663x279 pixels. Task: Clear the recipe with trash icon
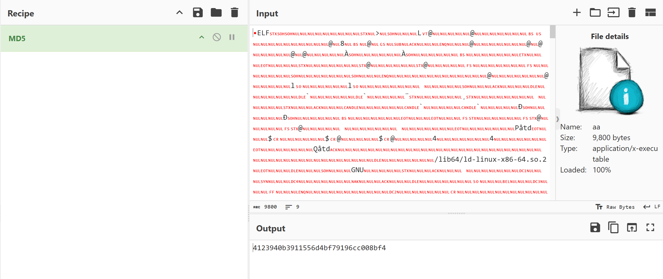coord(234,13)
